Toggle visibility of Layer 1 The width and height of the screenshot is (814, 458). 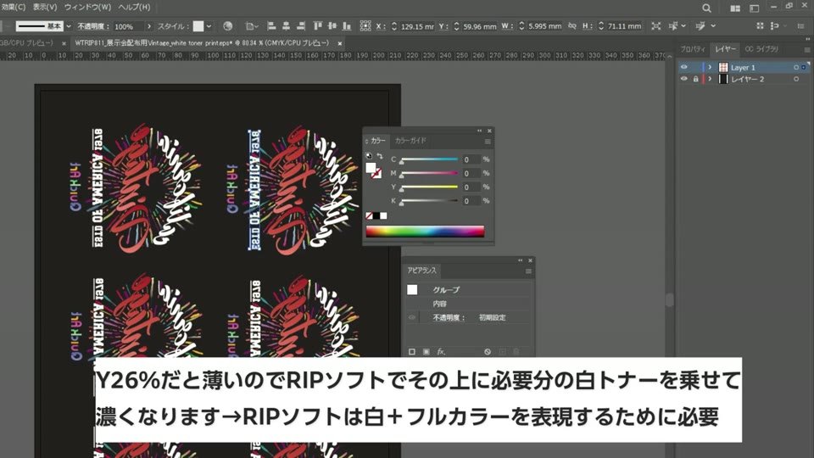click(x=683, y=67)
